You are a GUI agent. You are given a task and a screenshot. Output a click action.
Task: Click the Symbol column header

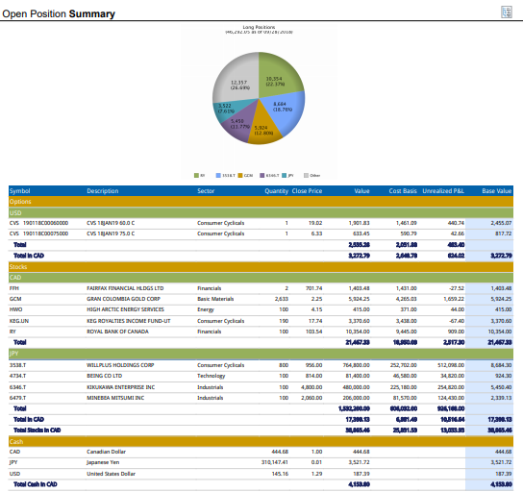point(19,191)
